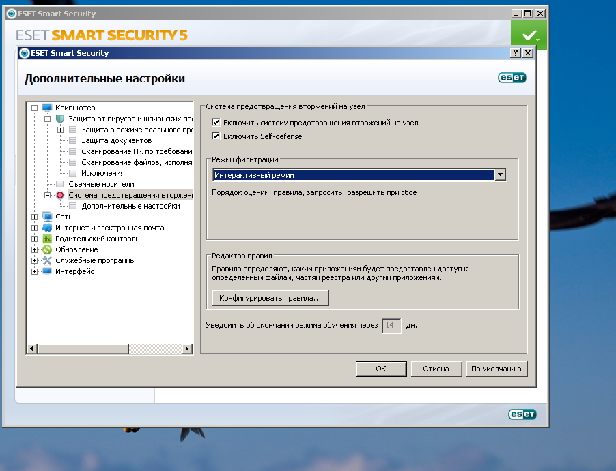Click the red HIPS icon in tree

[x=60, y=195]
